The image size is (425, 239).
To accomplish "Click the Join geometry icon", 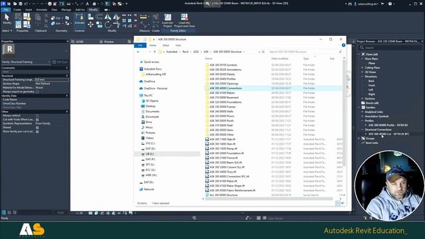I will [x=53, y=24].
